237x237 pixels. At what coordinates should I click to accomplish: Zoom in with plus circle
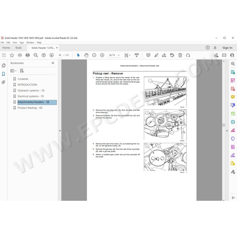(x=102, y=55)
